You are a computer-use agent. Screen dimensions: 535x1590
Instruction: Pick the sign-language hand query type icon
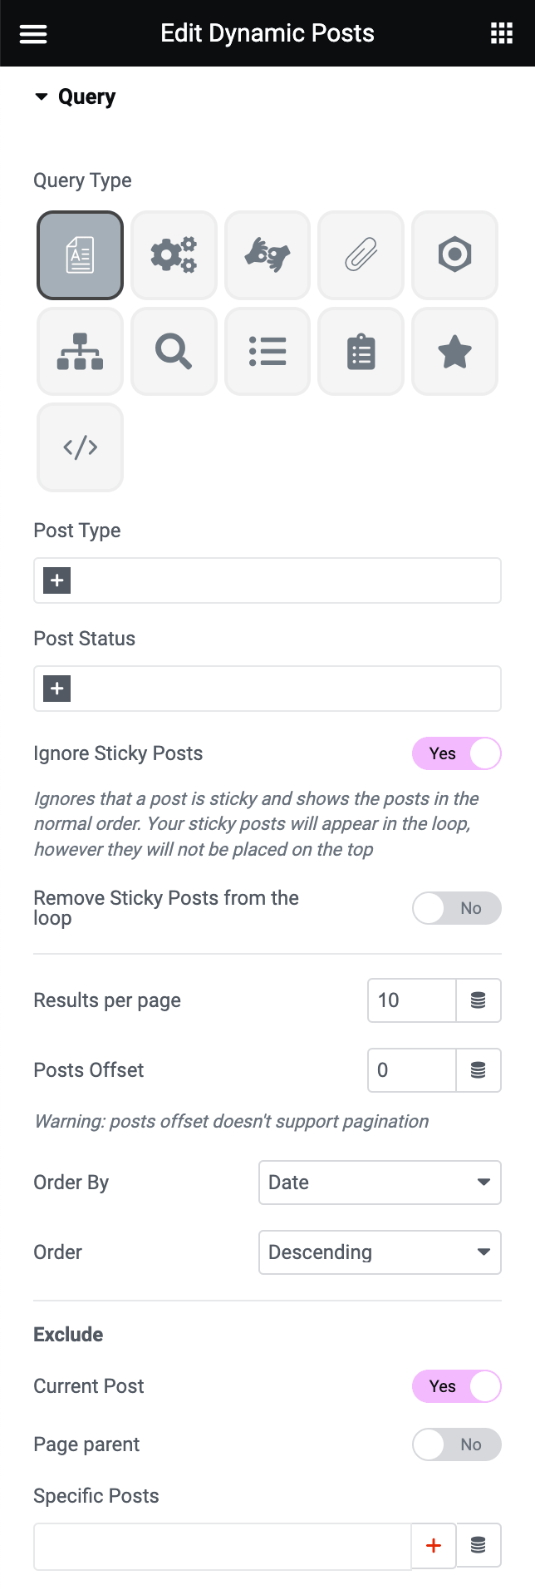tap(267, 255)
